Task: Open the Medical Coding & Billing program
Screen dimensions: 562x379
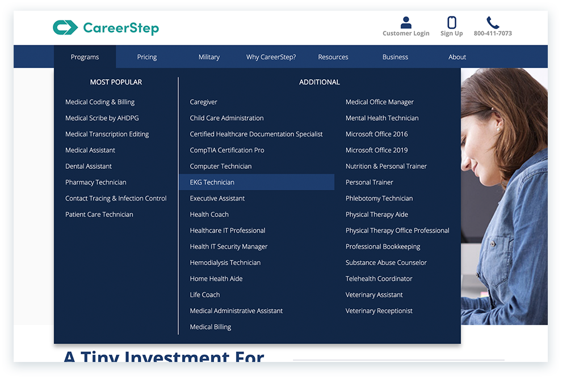Action: click(x=100, y=101)
